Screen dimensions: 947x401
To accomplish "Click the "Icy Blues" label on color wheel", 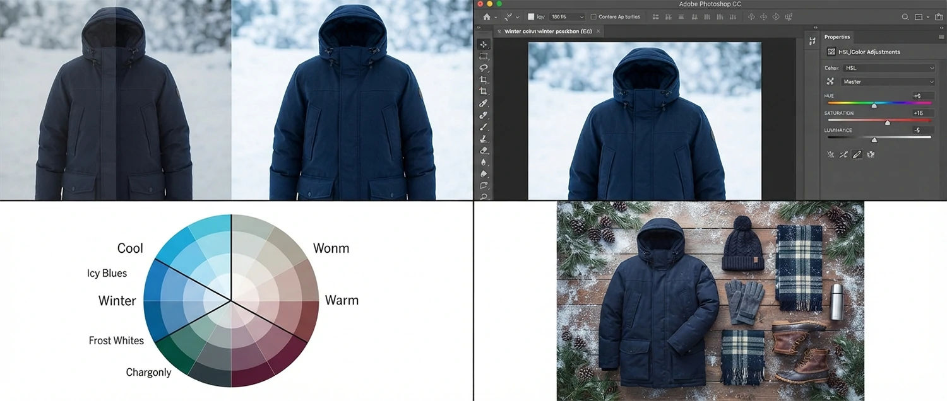I will click(107, 273).
